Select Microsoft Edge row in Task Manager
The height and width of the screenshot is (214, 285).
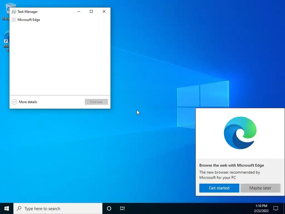pyautogui.click(x=60, y=20)
